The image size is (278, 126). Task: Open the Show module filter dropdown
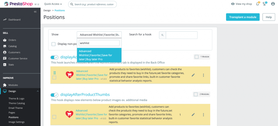(99, 35)
